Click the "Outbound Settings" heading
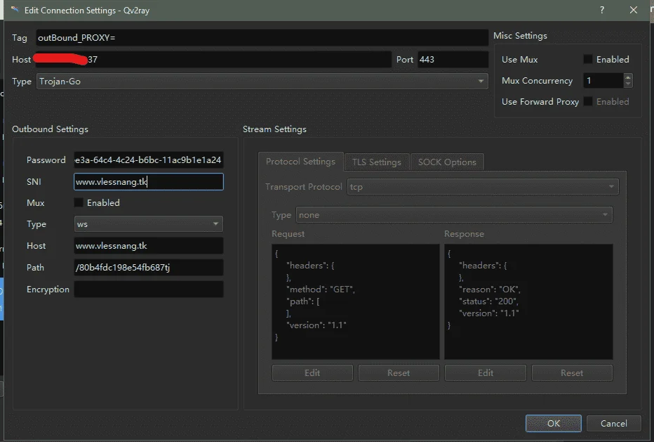 (50, 129)
